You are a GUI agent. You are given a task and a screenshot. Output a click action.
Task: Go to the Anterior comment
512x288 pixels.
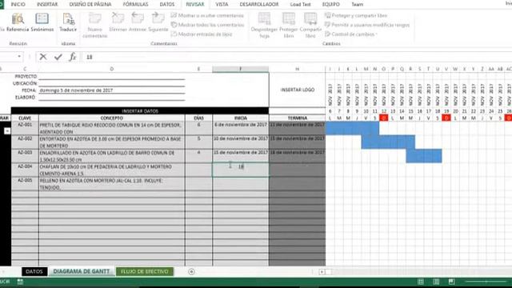click(x=138, y=22)
